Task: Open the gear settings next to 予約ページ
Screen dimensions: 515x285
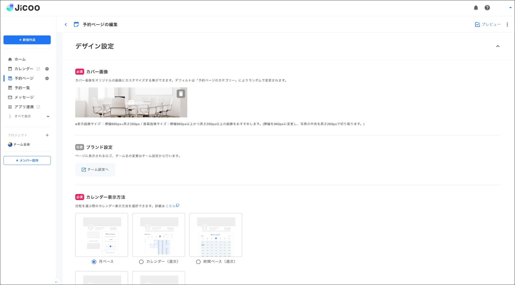Action: 47,78
